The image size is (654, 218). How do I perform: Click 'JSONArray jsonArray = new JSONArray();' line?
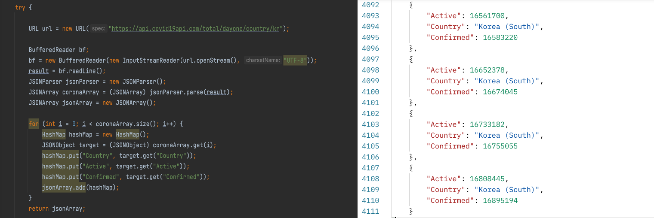(92, 103)
